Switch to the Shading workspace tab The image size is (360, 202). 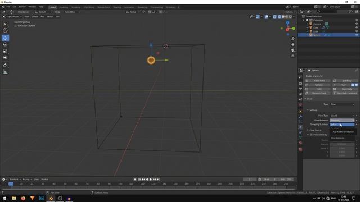[x=117, y=7]
